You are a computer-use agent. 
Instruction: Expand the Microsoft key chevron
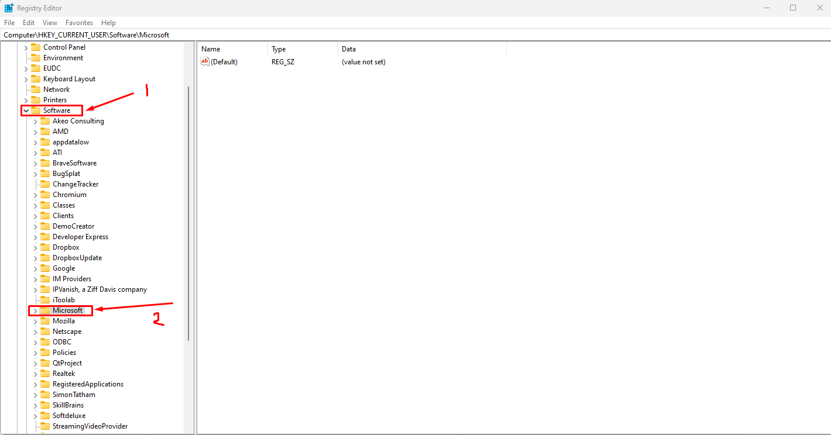[x=35, y=310]
